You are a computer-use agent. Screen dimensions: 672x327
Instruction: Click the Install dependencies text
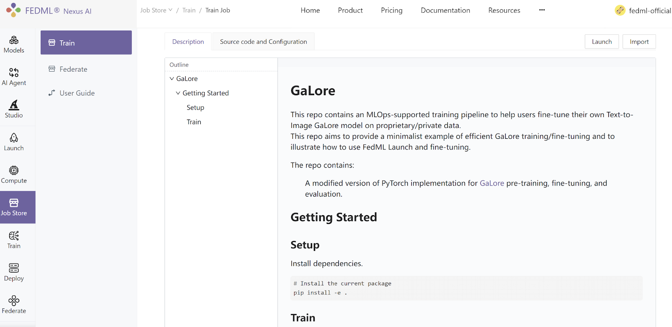327,263
